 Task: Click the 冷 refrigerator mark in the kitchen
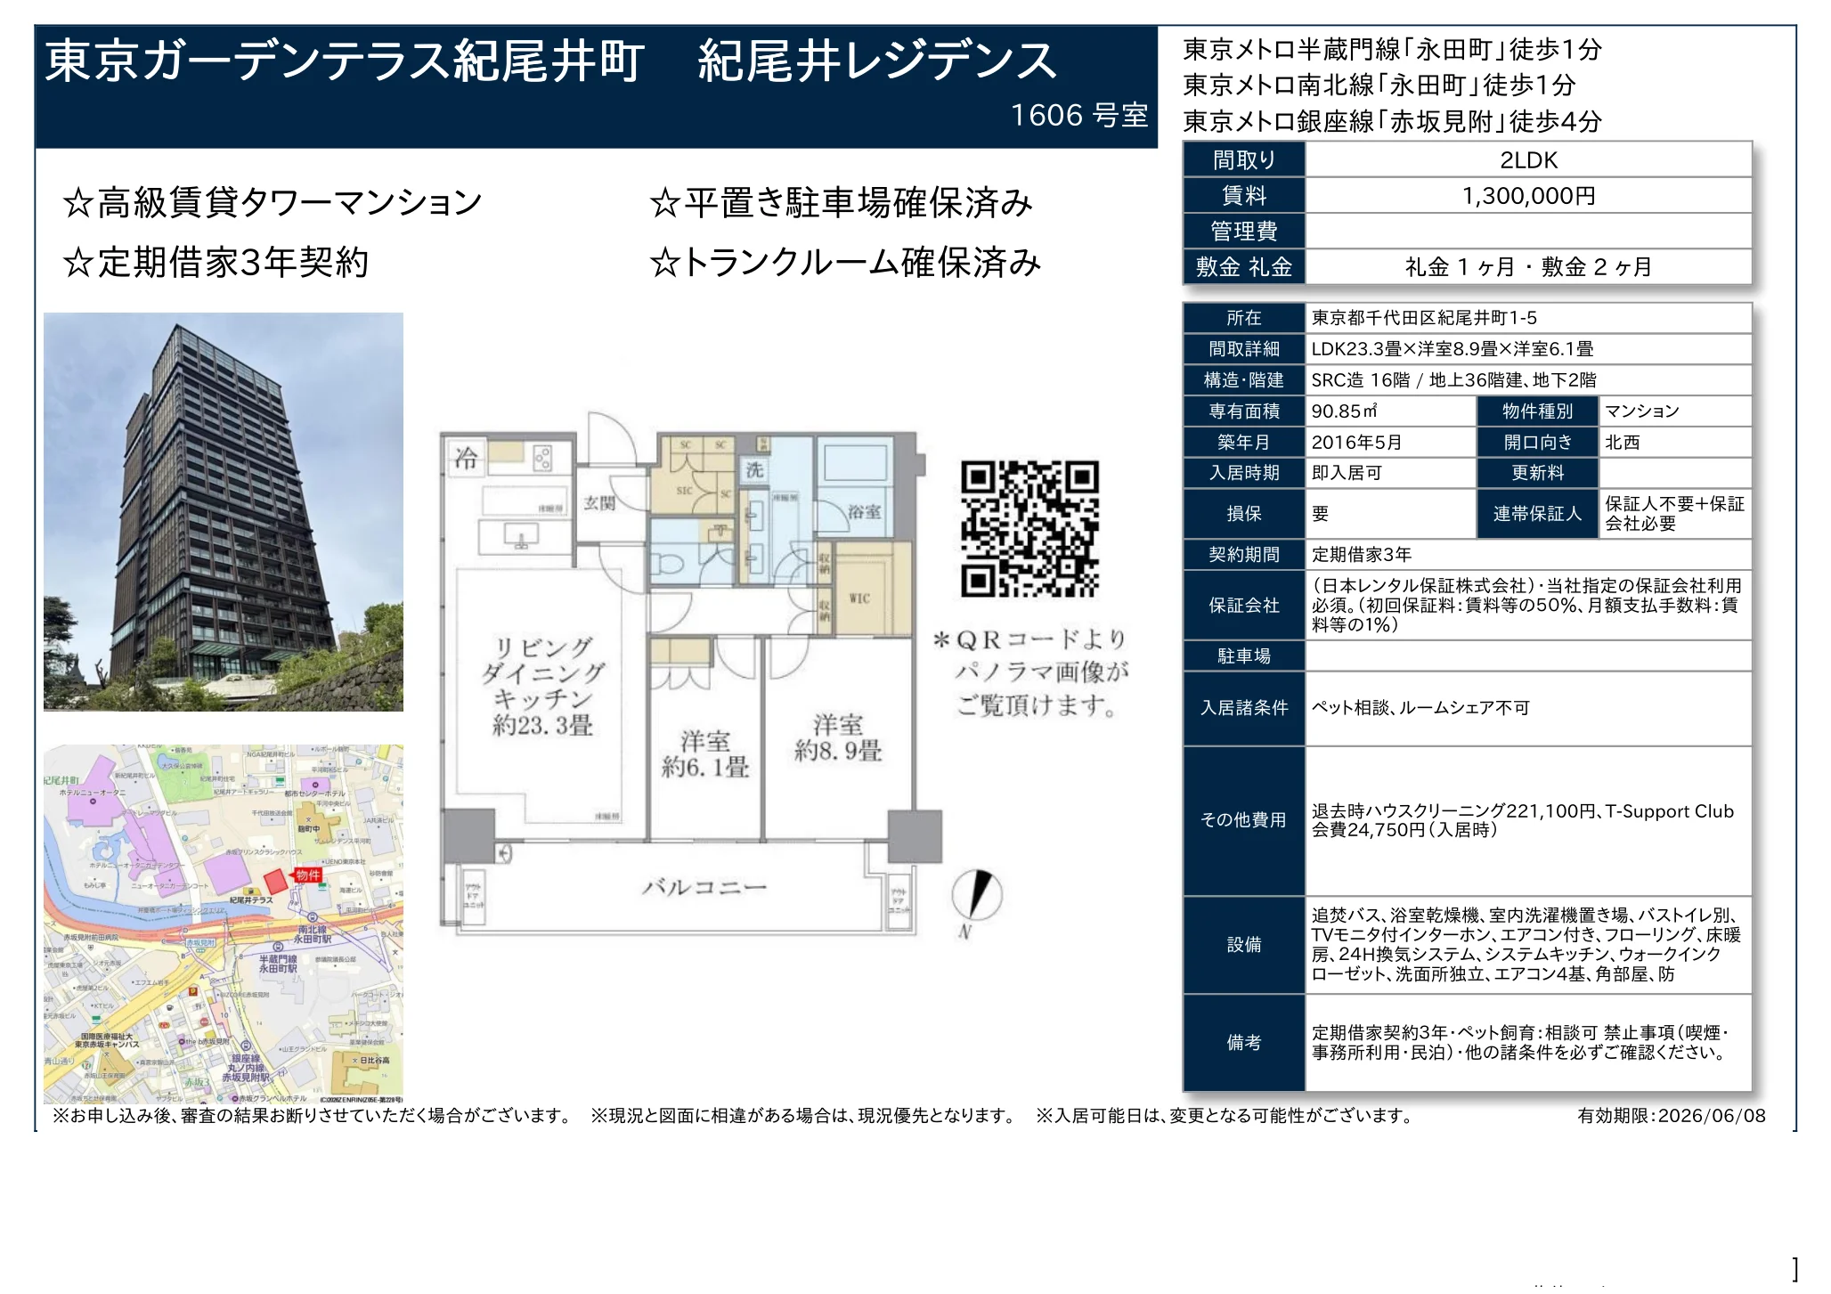467,459
